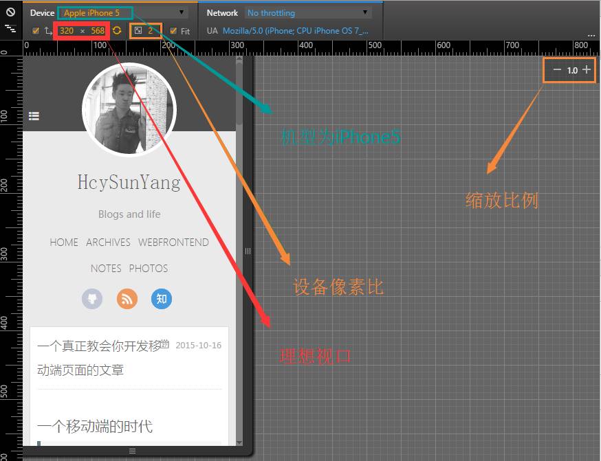Viewport: 601px width, 461px height.
Task: Click the orange RSS feed icon
Action: pos(127,299)
